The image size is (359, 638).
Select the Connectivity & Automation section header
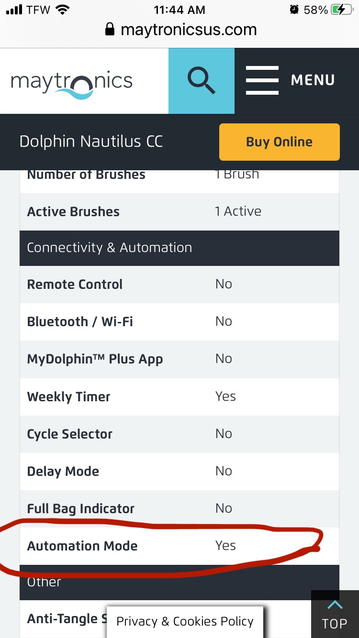point(179,248)
